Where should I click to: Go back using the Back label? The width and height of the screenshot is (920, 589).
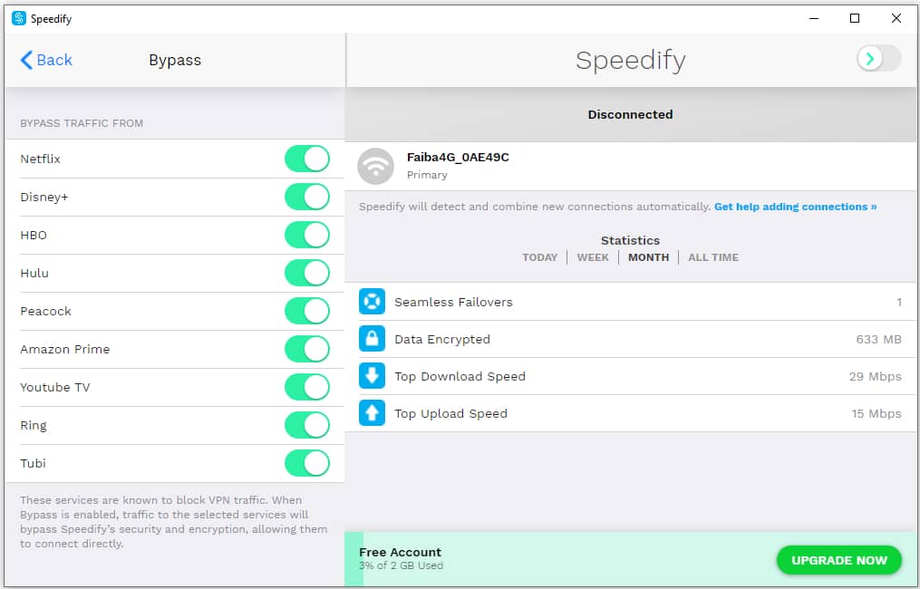(x=54, y=60)
